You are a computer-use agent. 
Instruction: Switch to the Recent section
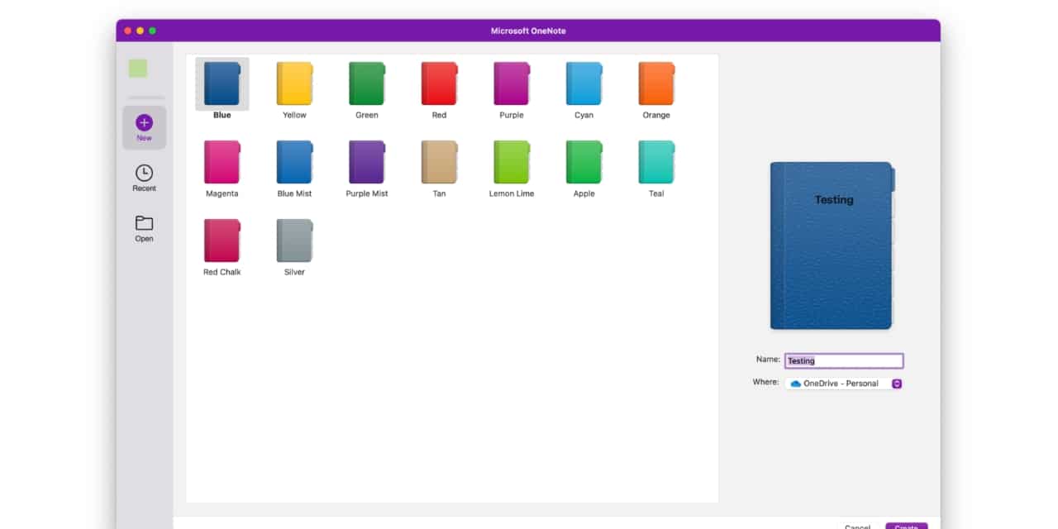144,176
